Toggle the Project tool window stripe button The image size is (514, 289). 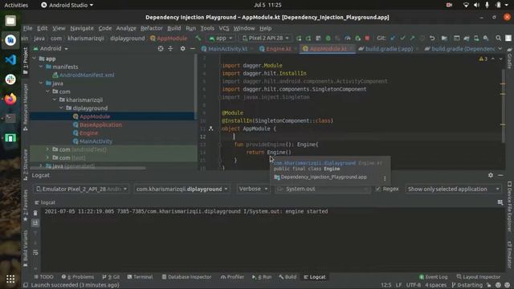[x=26, y=60]
